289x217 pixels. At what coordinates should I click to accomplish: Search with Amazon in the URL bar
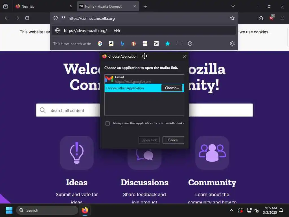point(111,44)
